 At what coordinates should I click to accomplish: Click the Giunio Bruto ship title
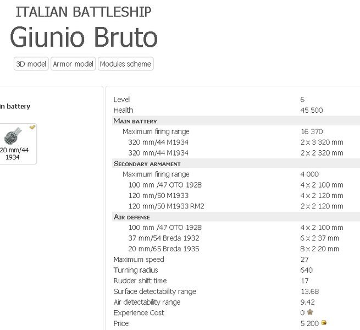84,37
